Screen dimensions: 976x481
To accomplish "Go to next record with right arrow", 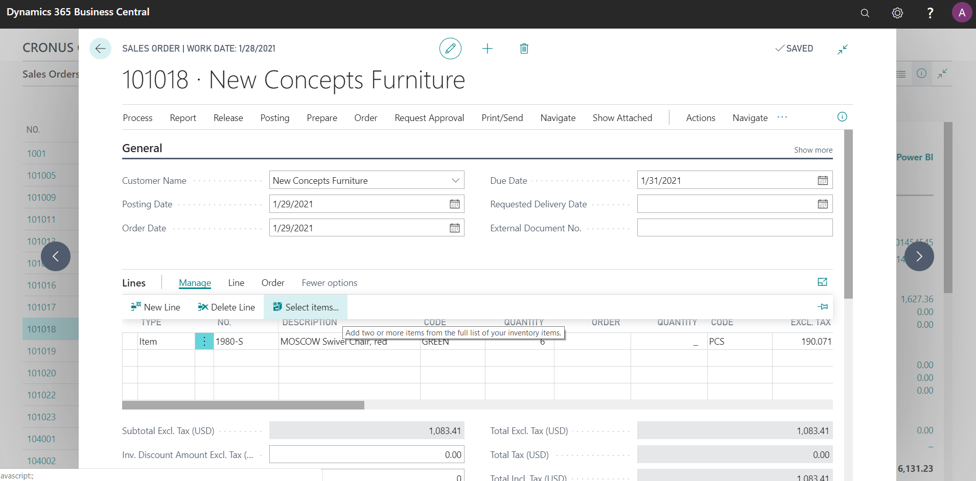I will coord(919,256).
